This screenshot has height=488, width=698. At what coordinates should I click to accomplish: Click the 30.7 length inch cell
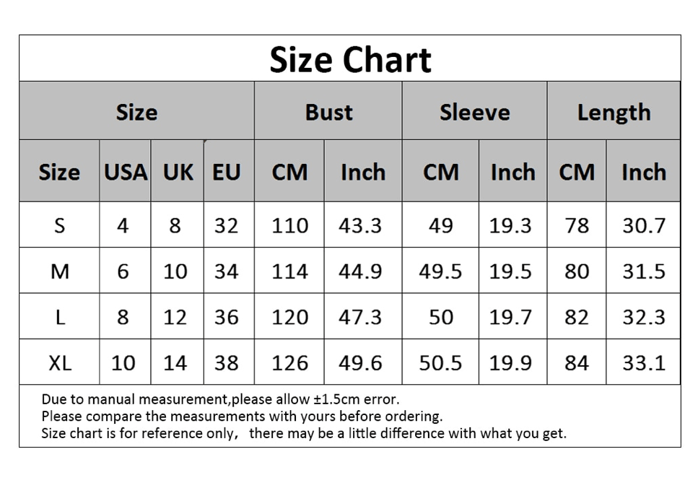[x=643, y=225]
